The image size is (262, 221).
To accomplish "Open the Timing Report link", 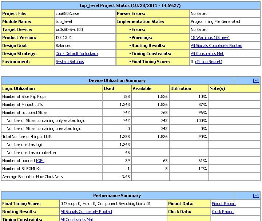I will (x=209, y=62).
